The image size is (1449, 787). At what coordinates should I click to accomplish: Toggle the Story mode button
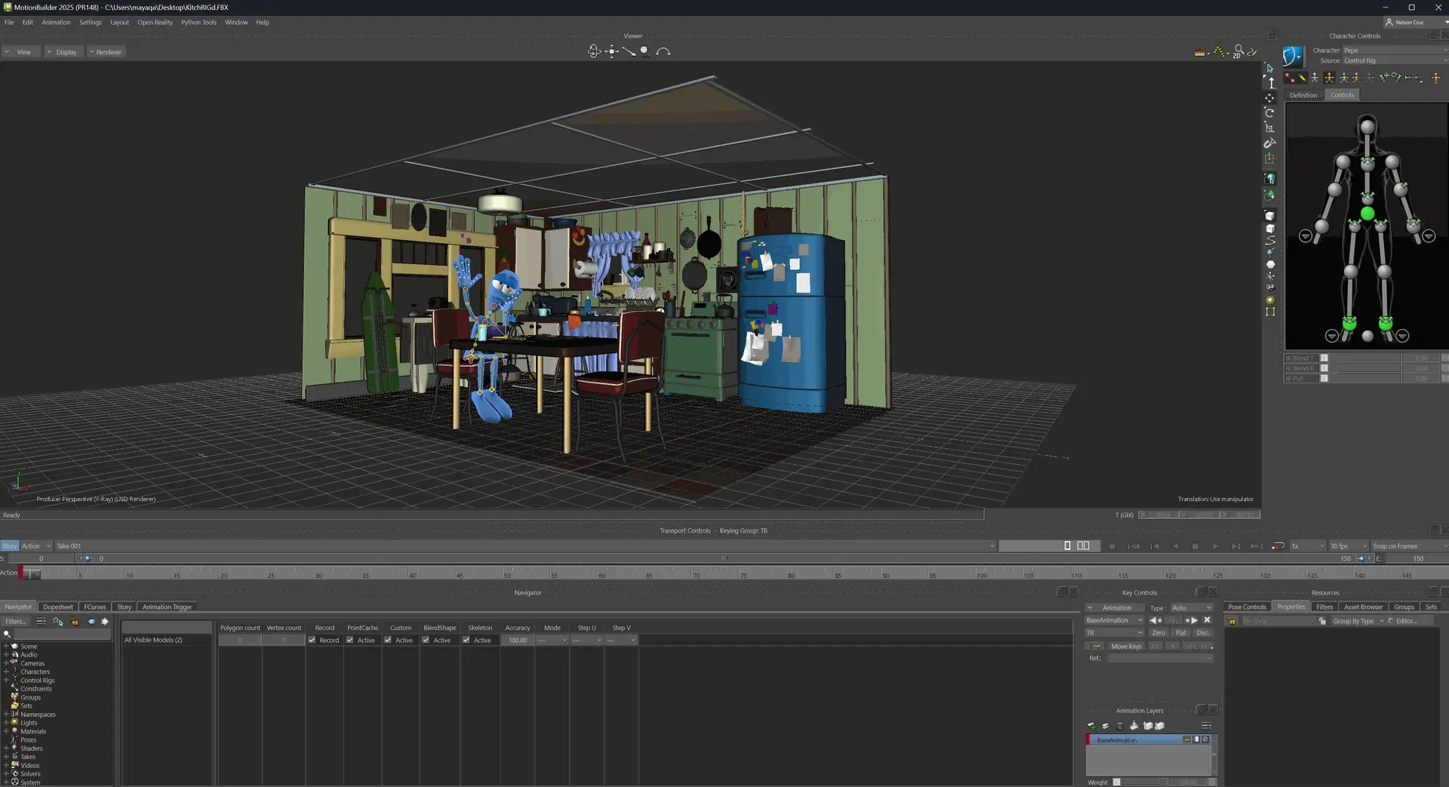9,546
